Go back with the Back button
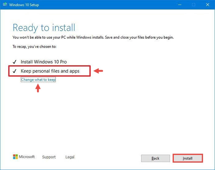215x170 pixels. [x=155, y=158]
